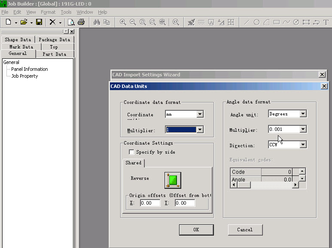This screenshot has height=248, width=332.
Task: Open the Coordinate unit mm dropdown
Action: coord(200,114)
